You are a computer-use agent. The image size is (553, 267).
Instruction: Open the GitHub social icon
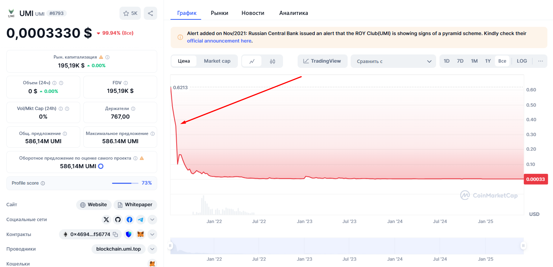click(118, 220)
